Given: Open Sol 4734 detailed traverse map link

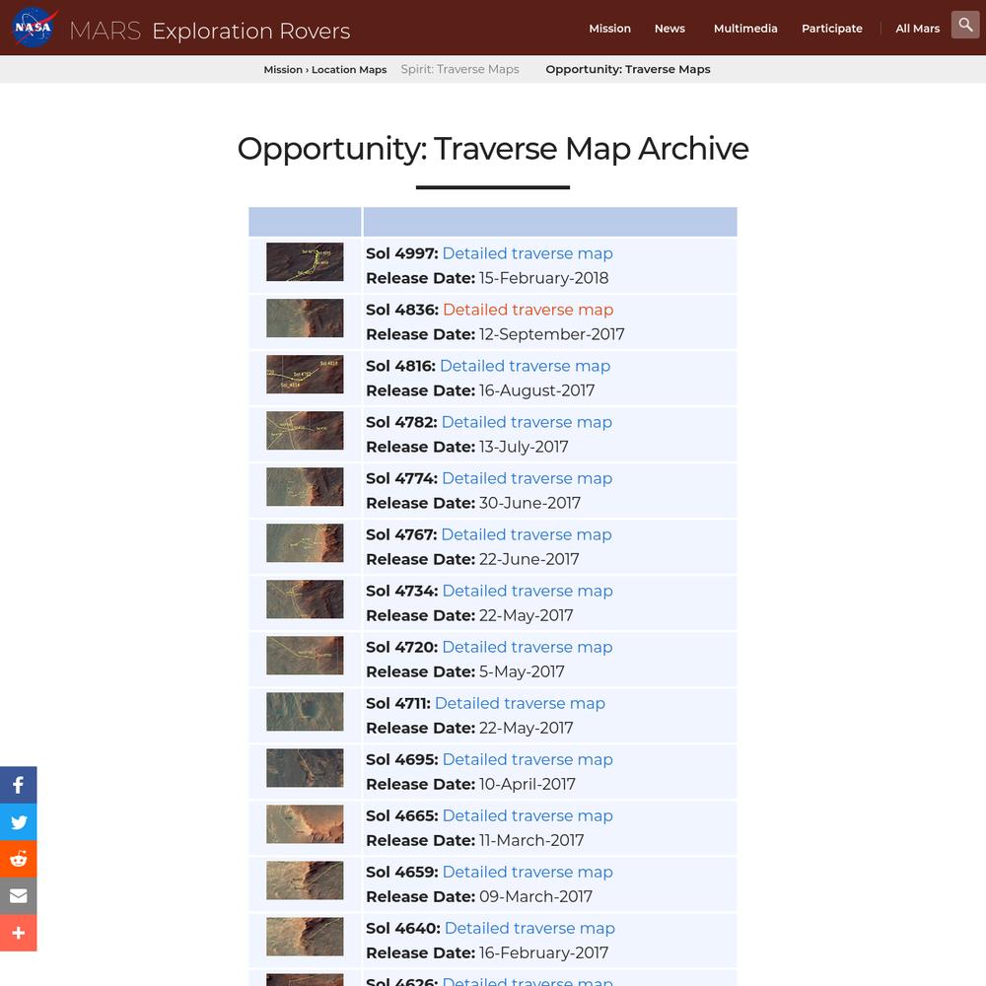Looking at the screenshot, I should [527, 591].
